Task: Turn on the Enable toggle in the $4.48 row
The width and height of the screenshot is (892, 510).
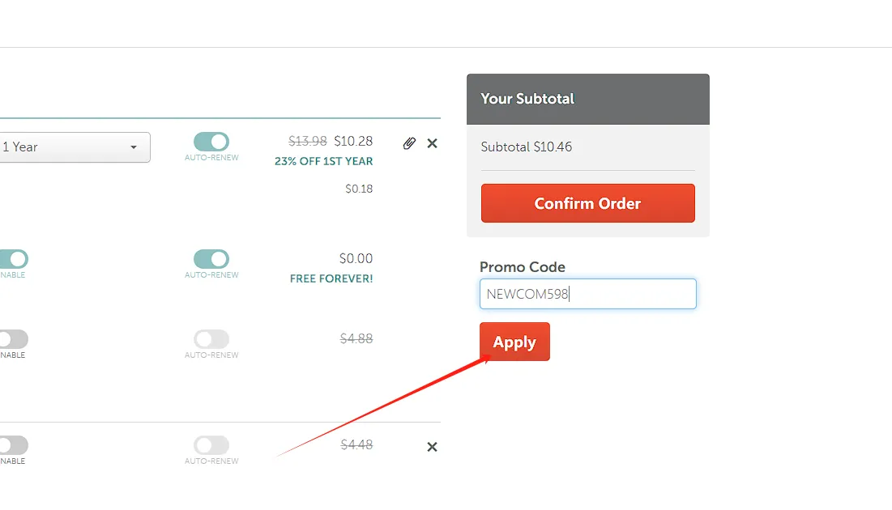Action: coord(14,445)
